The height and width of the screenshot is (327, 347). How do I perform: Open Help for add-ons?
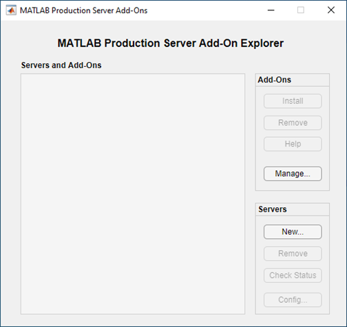point(293,144)
